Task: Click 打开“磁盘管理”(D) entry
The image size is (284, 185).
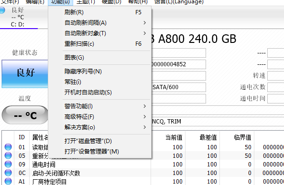Action: [100, 141]
